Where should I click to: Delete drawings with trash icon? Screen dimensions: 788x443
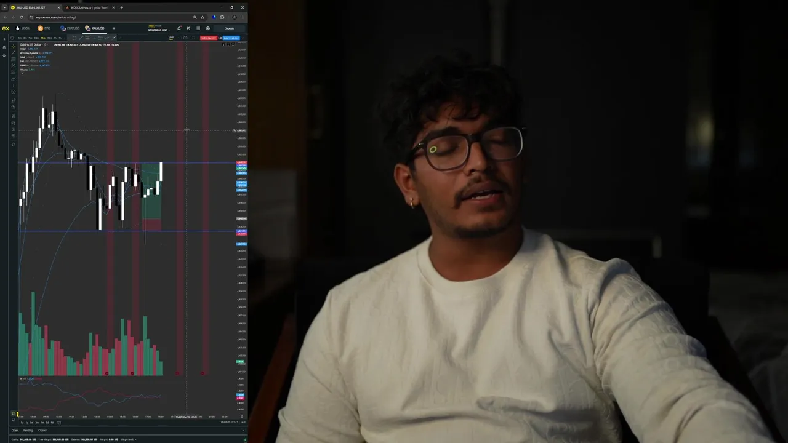point(14,144)
